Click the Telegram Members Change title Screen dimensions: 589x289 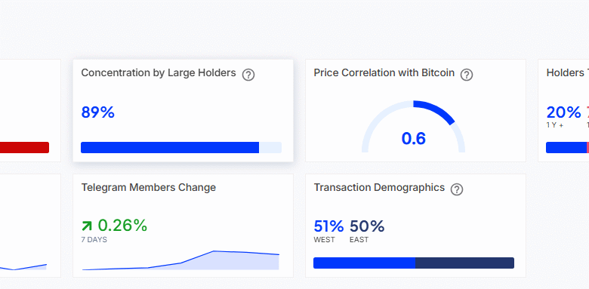pyautogui.click(x=149, y=187)
